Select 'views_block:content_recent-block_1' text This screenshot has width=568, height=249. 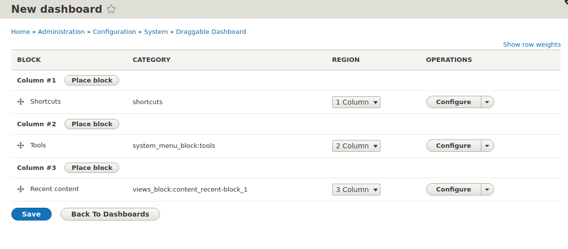click(190, 190)
